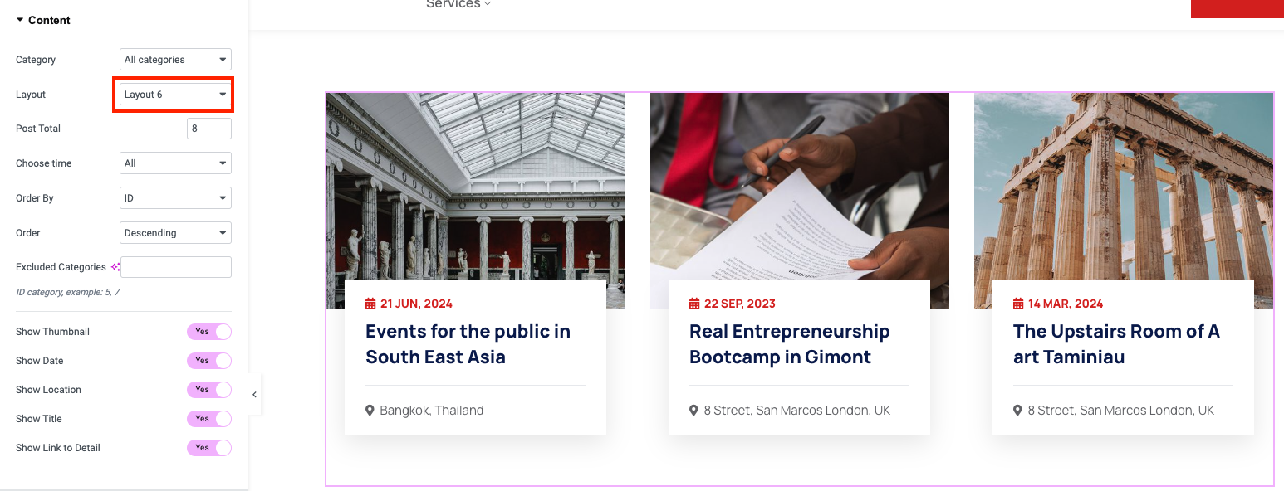Open the Category dropdown
The image size is (1284, 491).
(175, 60)
